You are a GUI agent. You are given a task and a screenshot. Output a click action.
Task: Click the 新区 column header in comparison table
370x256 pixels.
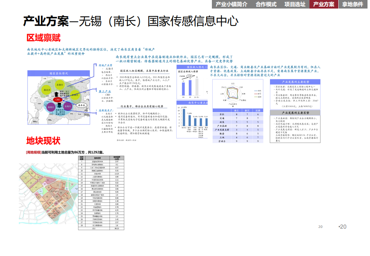pos(247,111)
